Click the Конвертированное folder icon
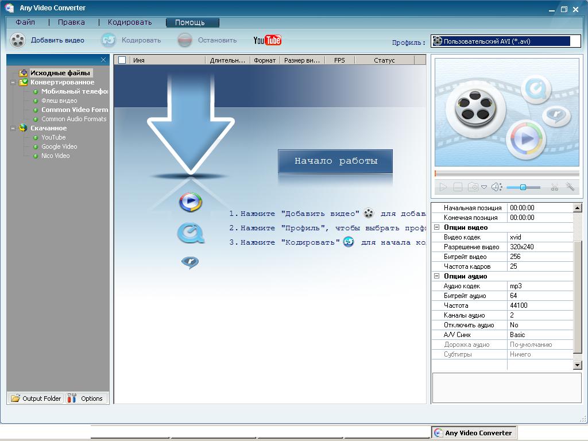Image resolution: width=588 pixels, height=441 pixels. pos(23,82)
